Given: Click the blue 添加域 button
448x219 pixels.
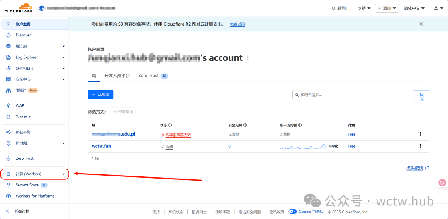Looking at the screenshot, I should click(100, 95).
